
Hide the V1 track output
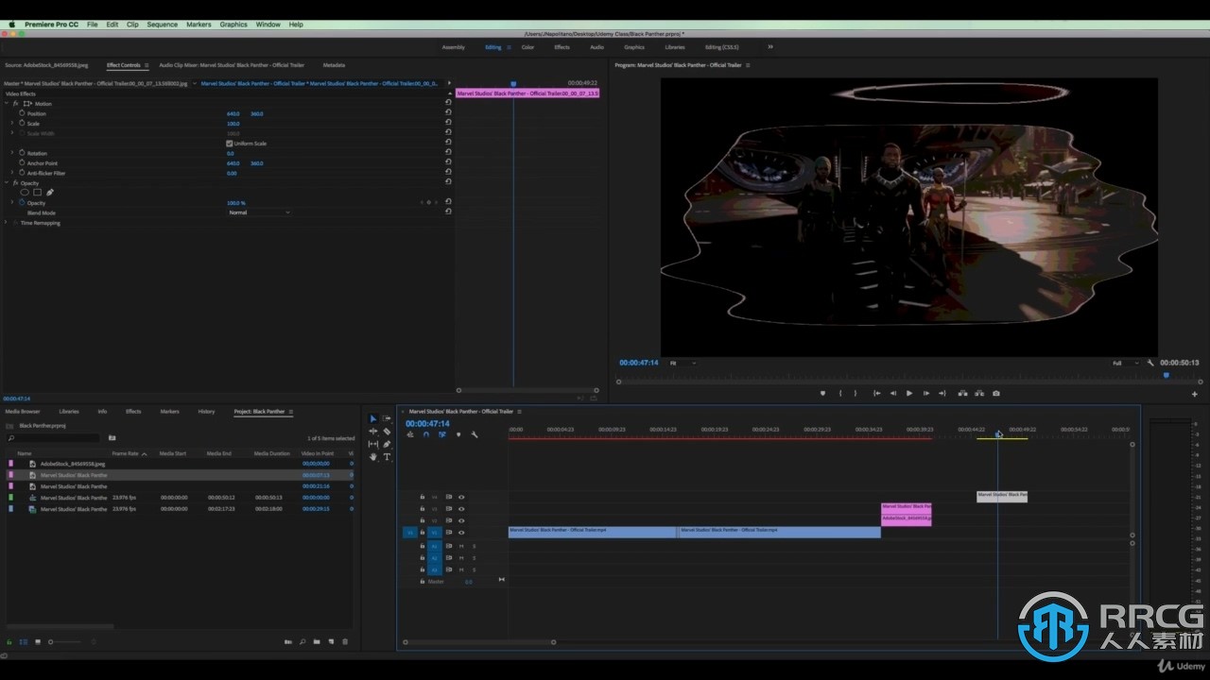coord(461,533)
